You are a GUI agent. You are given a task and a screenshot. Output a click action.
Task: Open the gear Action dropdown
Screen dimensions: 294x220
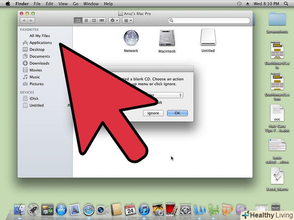[x=114, y=21]
